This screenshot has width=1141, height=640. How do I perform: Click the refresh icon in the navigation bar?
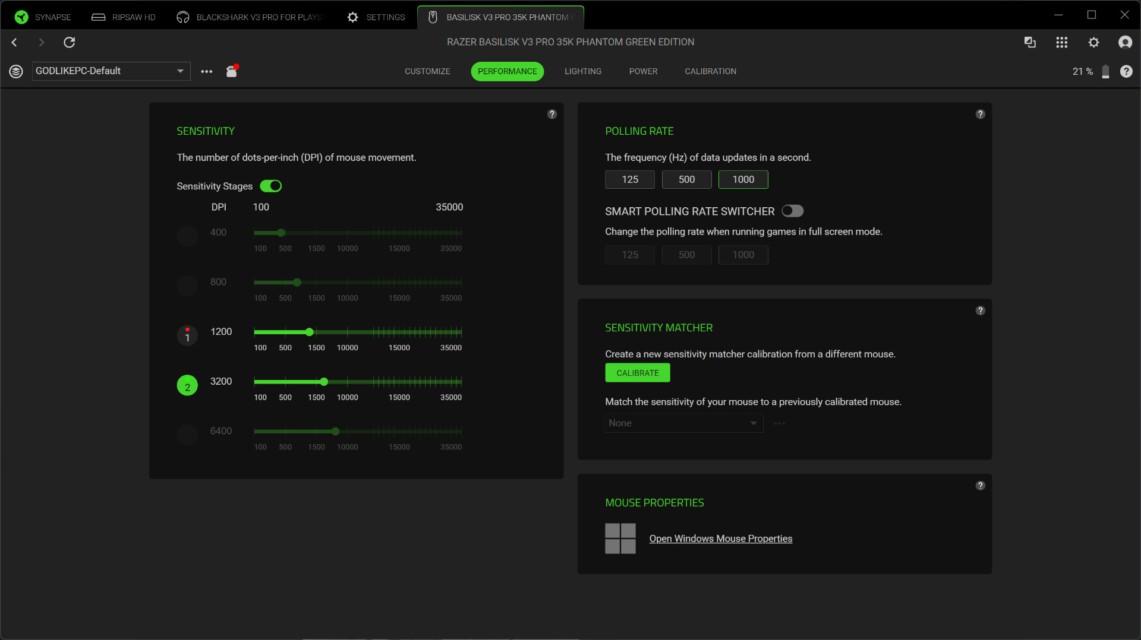click(x=70, y=42)
